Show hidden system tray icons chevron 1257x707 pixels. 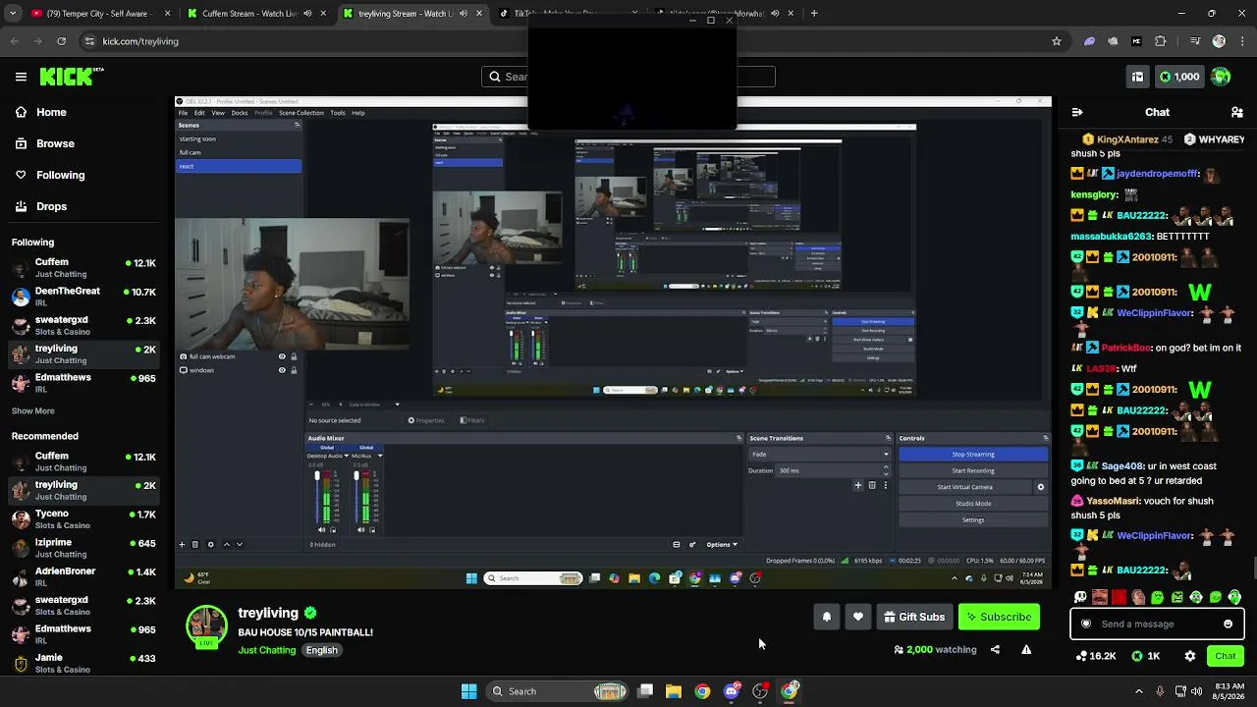[x=1139, y=691]
